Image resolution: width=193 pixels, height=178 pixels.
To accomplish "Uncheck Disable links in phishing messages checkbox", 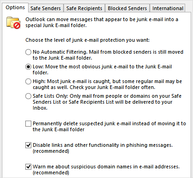I will (x=28, y=145).
